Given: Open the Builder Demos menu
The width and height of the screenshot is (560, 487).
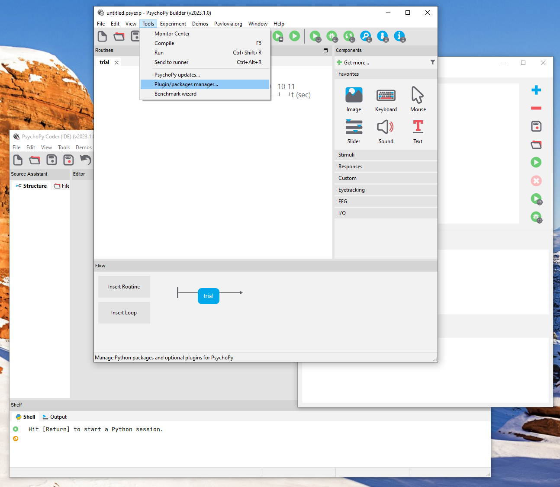Looking at the screenshot, I should (200, 24).
